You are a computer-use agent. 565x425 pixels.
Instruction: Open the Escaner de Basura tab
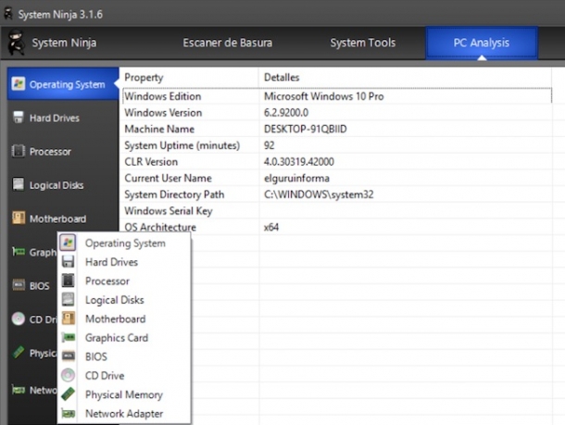pos(227,43)
